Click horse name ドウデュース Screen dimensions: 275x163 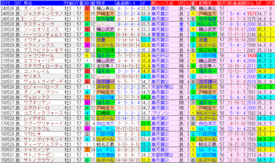pyautogui.click(x=37, y=40)
